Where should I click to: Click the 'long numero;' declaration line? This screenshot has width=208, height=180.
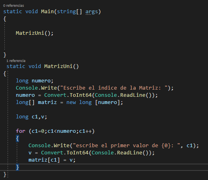(x=35, y=81)
